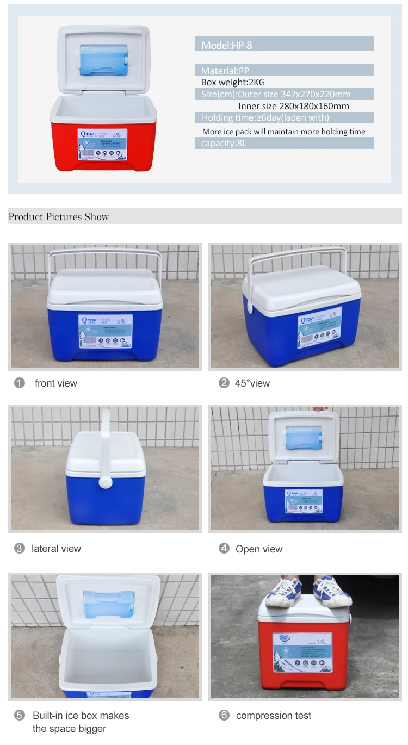408x745 pixels.
Task: Open the lateral view cooler photo
Action: 105,469
